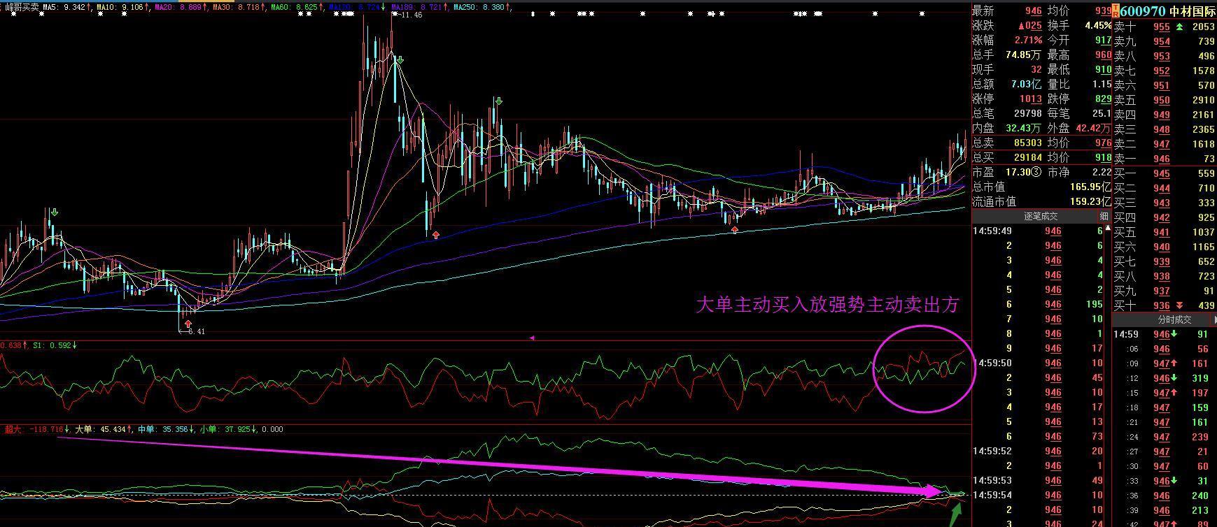The width and height of the screenshot is (1217, 527).
Task: Click the circled ③ next to 市盈 value
Action: tap(1036, 172)
